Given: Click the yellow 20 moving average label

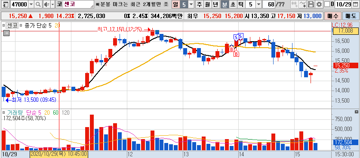Looking at the screenshot, I should coord(57,25).
